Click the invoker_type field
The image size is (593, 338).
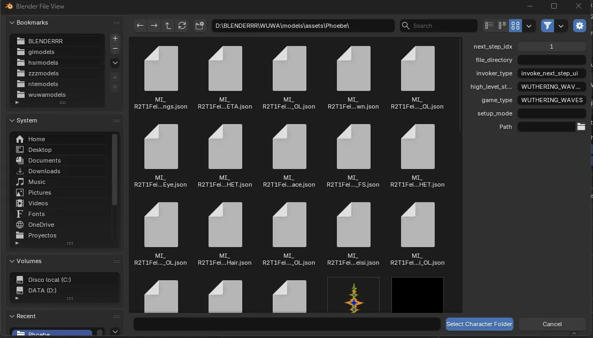[x=551, y=73]
